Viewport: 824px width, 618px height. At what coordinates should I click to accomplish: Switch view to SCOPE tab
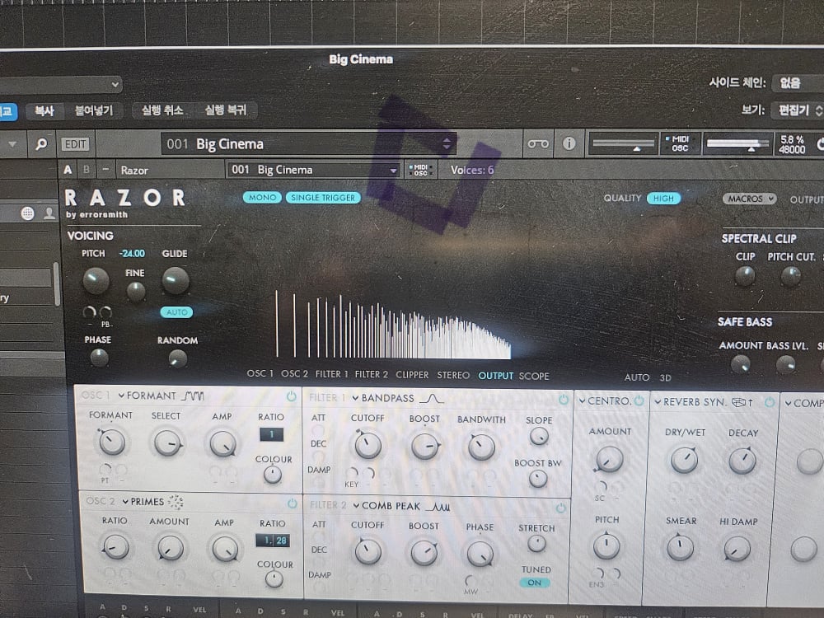coord(534,377)
